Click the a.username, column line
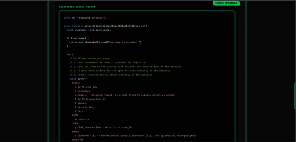Image resolution: width=296 pixels, height=142 pixels. tap(82, 91)
